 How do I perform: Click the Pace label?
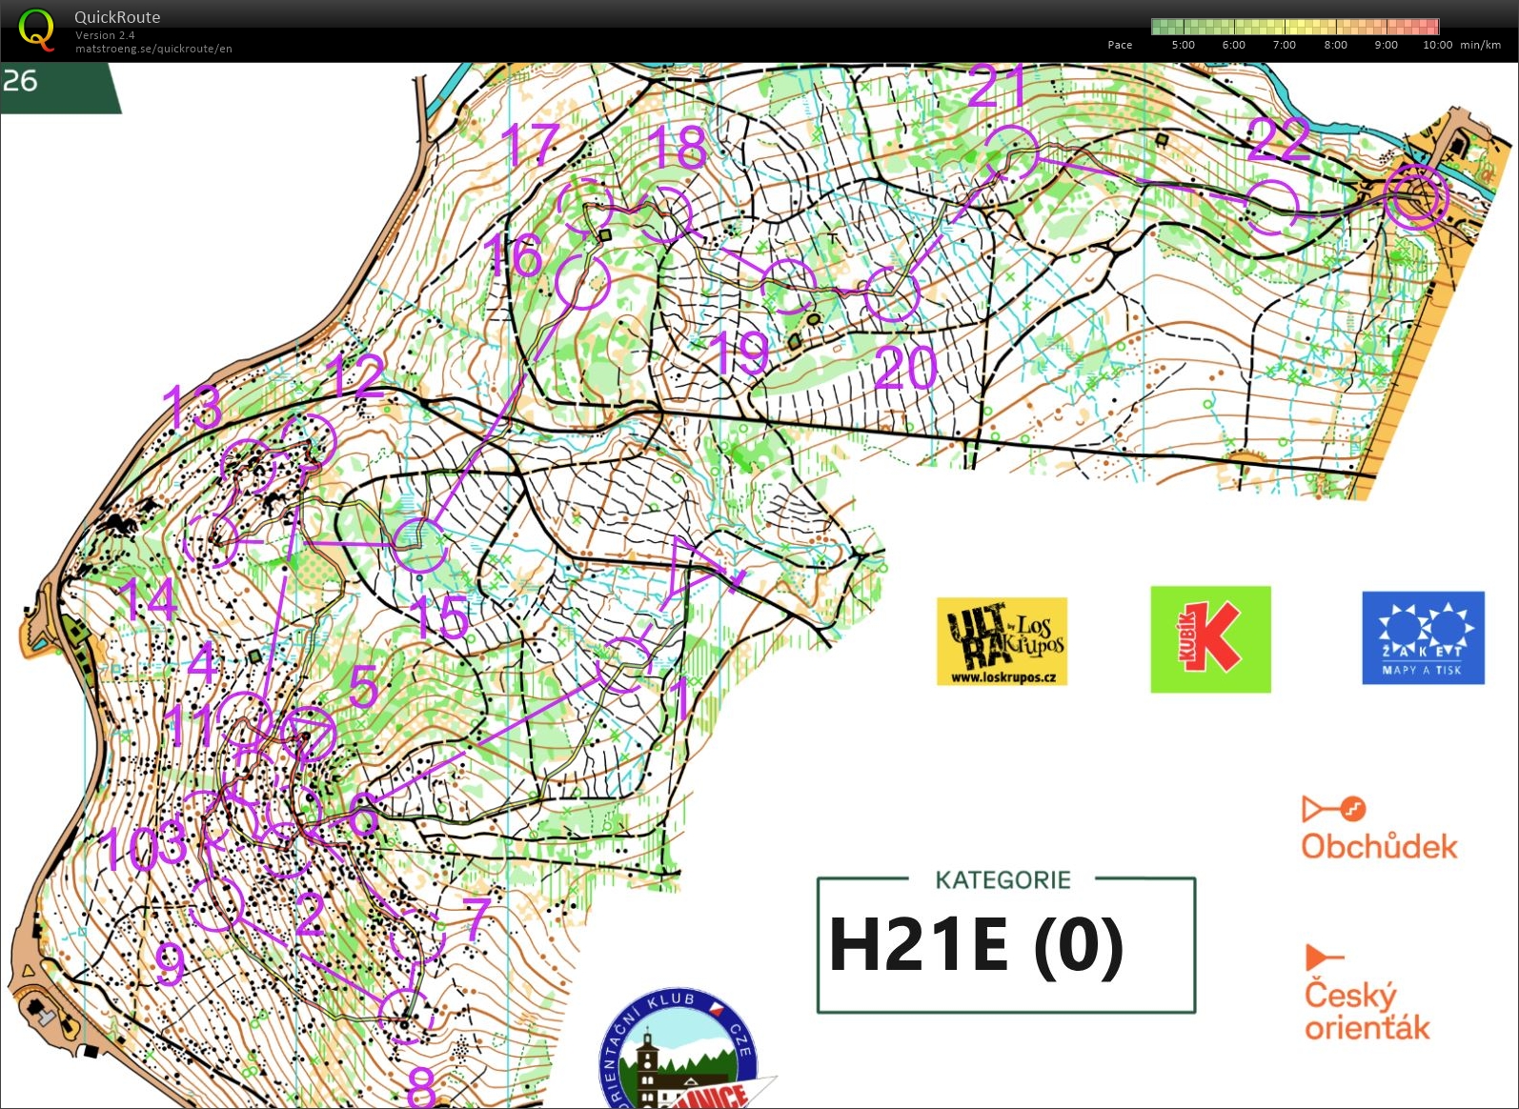pos(1120,45)
